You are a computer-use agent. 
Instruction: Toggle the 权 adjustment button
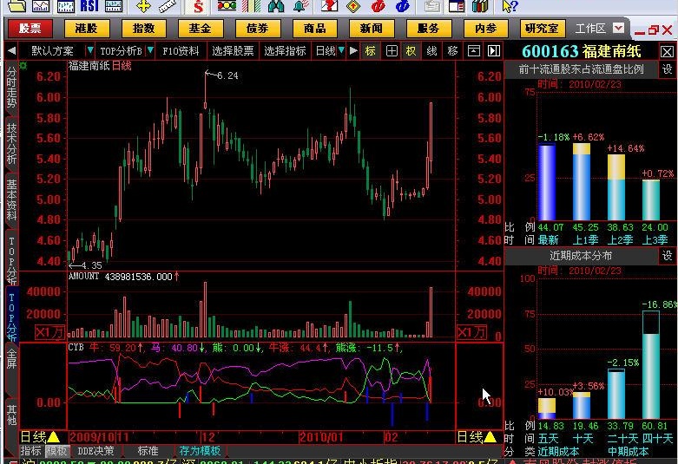click(411, 51)
